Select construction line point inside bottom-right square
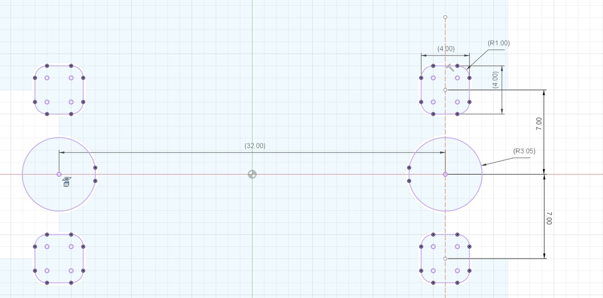Screen dimensions: 603x298 (445, 259)
